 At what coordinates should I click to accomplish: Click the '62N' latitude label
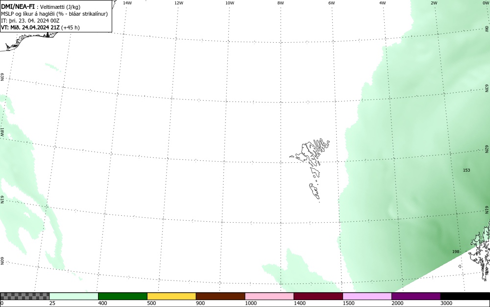487,149
